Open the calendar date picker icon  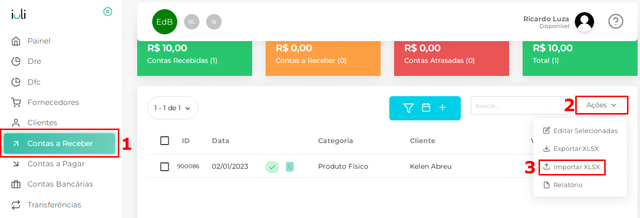pyautogui.click(x=426, y=108)
